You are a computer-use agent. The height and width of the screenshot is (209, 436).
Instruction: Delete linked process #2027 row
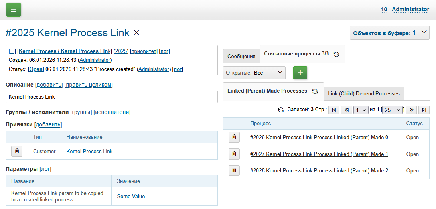tap(234, 154)
